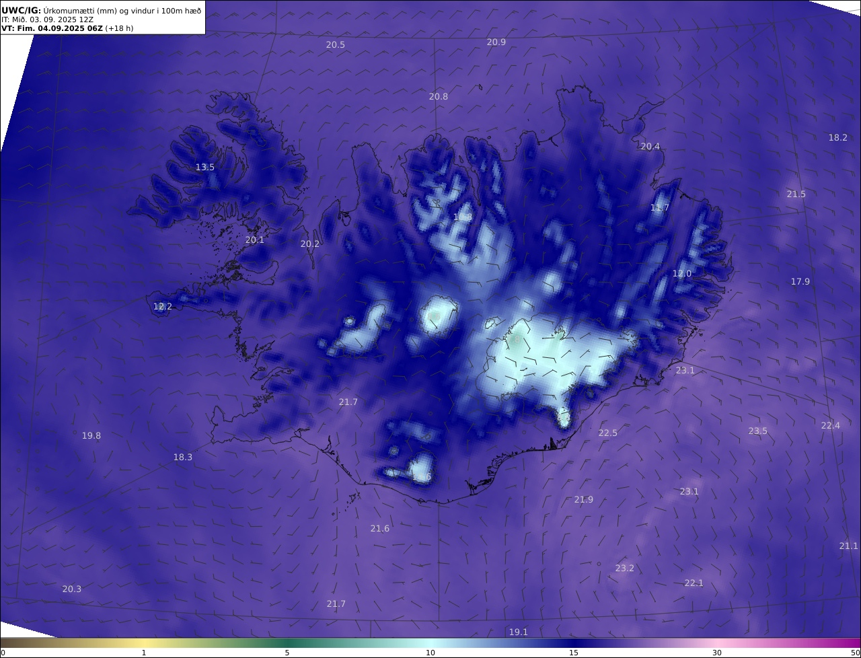The height and width of the screenshot is (658, 861).
Task: Click the 15 tick on color scale
Action: coord(574,653)
